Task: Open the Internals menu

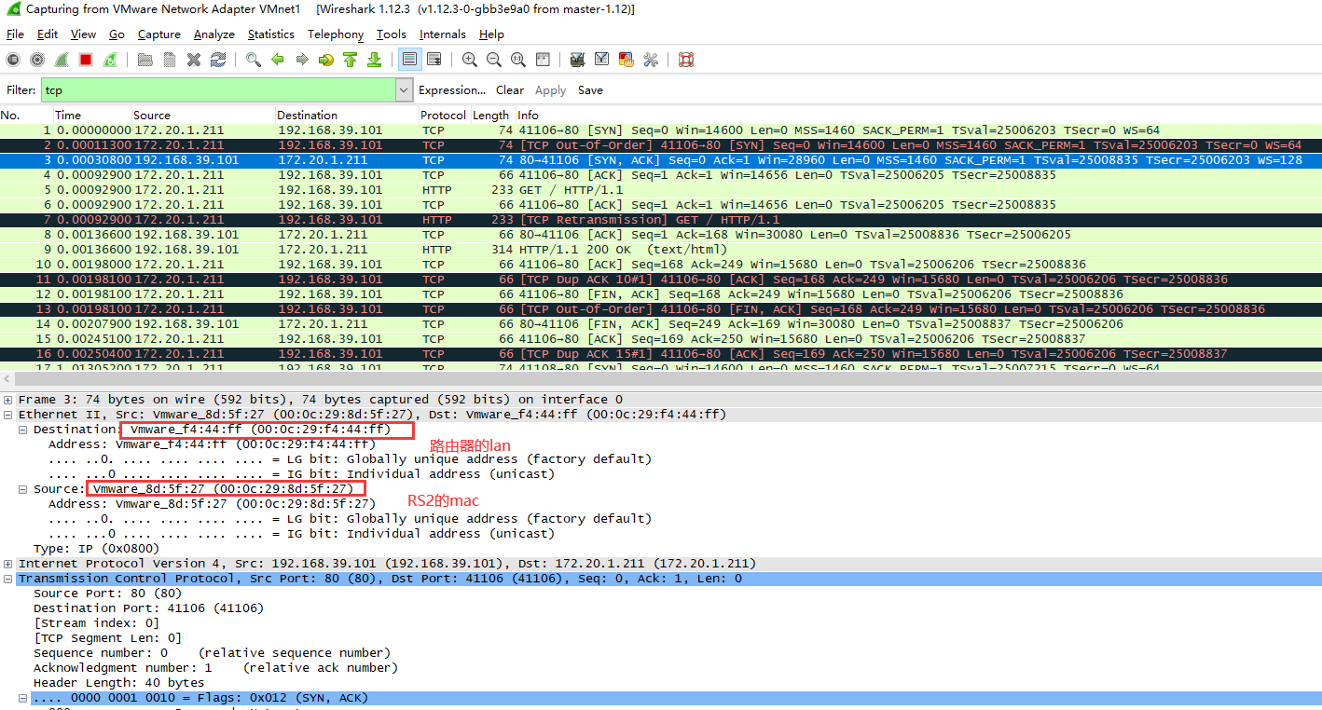Action: [443, 34]
